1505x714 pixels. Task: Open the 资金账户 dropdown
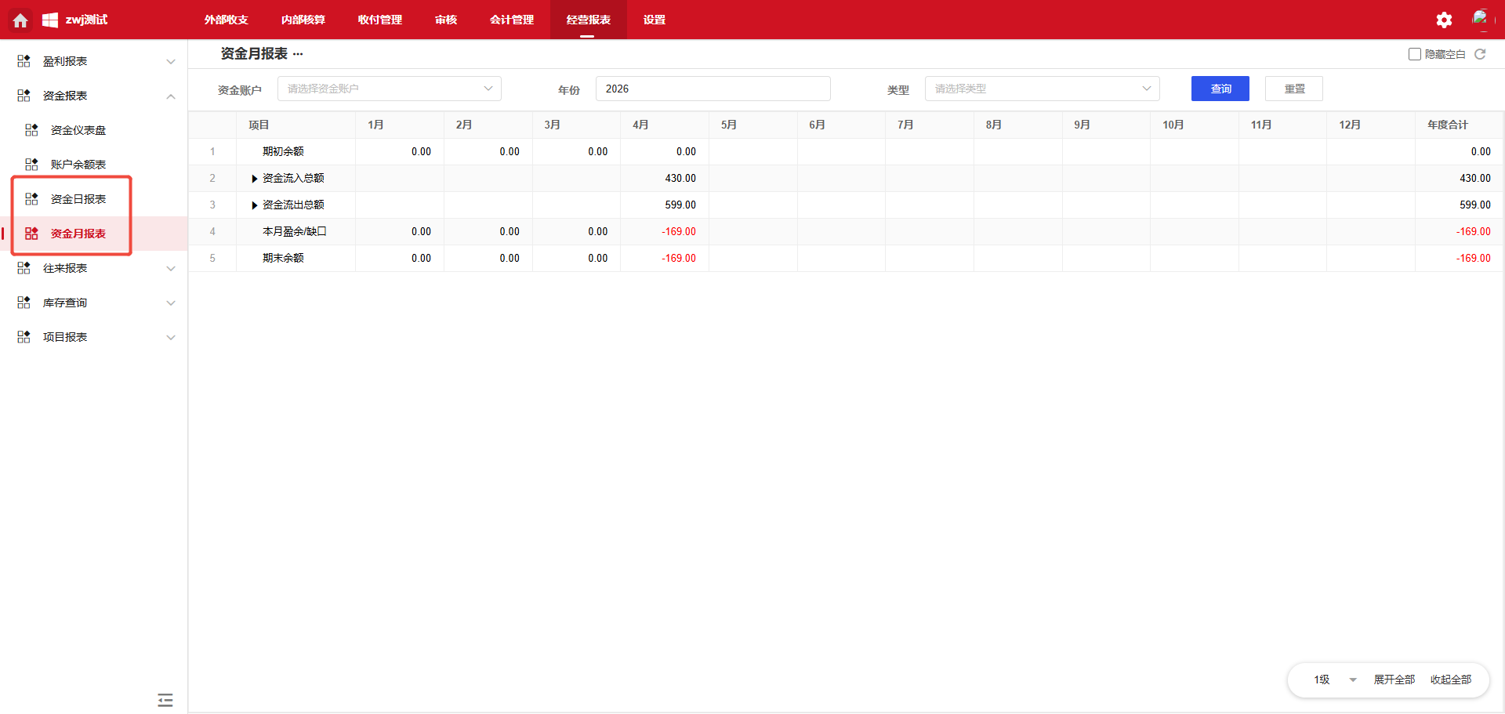coord(389,89)
